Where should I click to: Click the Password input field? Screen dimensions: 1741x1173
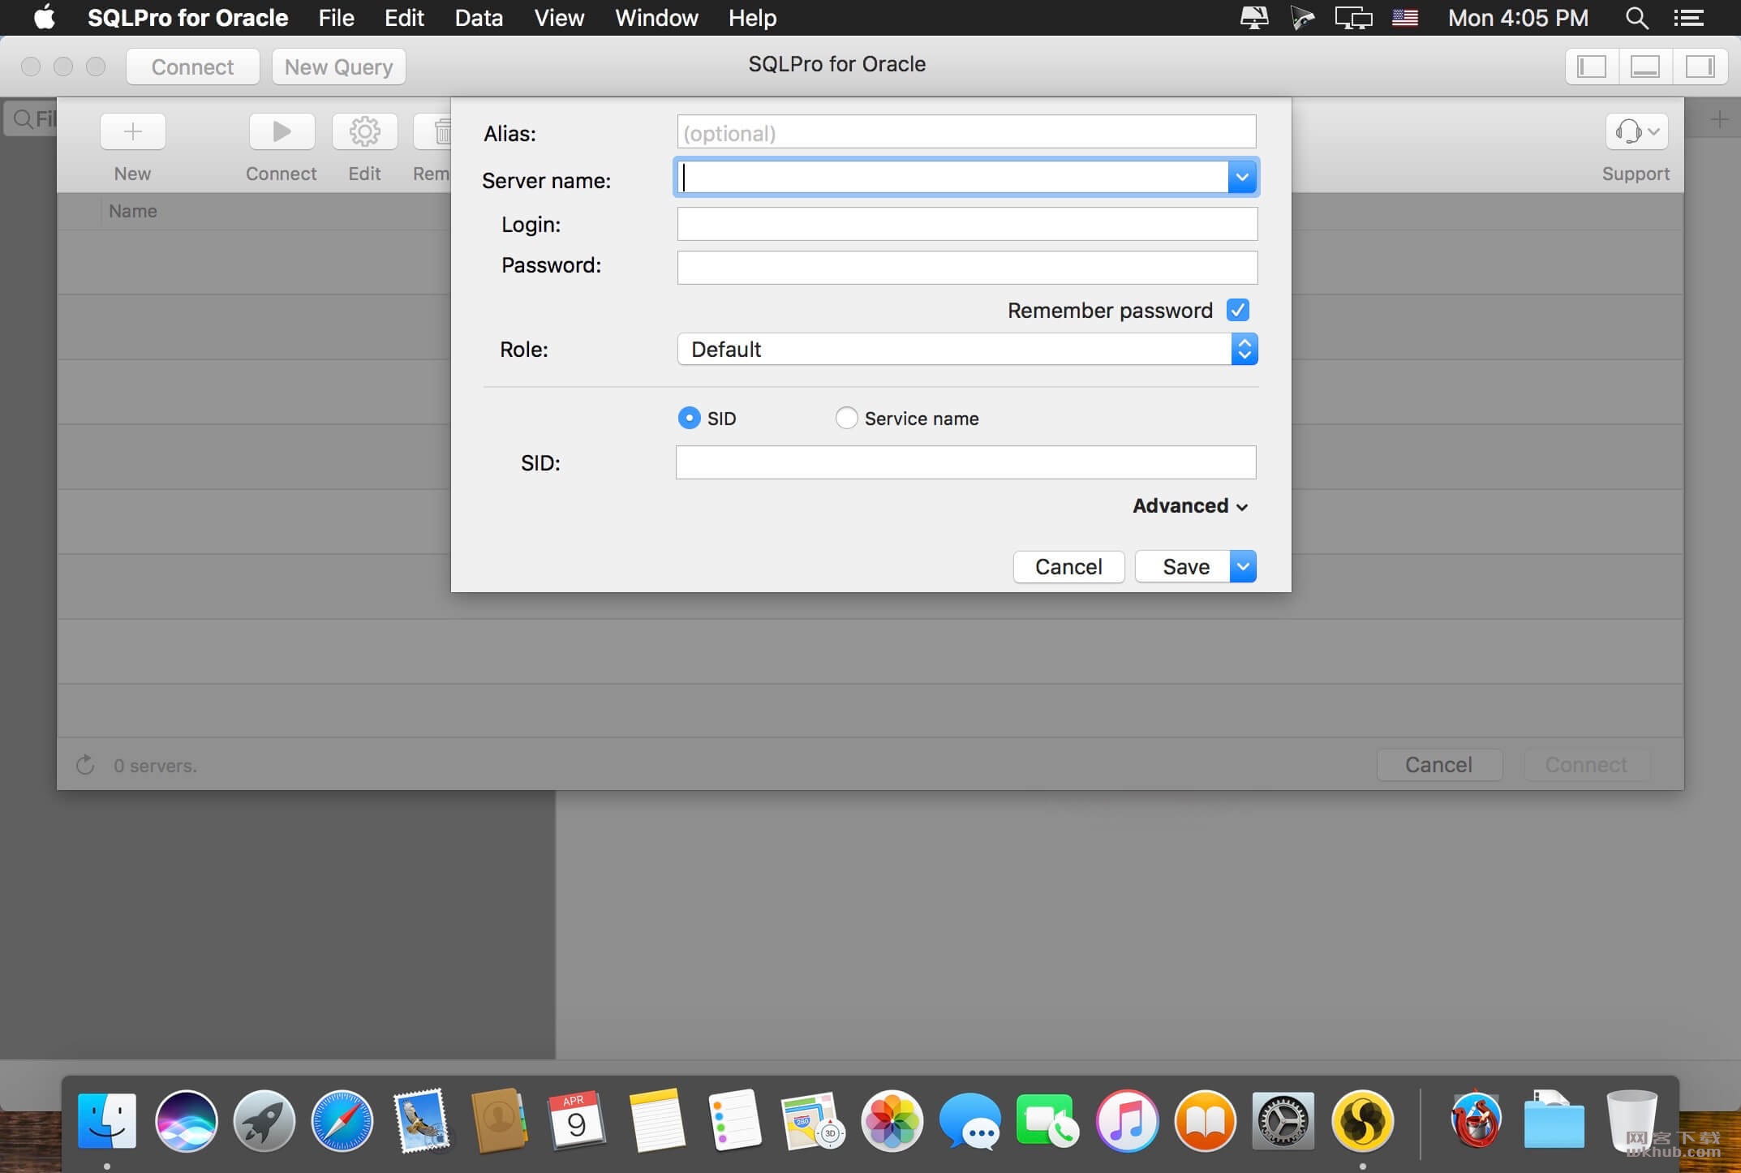click(x=967, y=268)
